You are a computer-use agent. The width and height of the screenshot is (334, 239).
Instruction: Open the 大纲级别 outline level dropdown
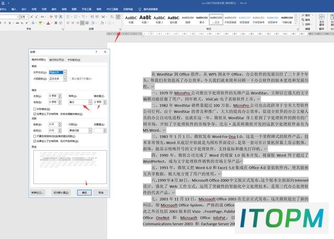tap(65, 79)
